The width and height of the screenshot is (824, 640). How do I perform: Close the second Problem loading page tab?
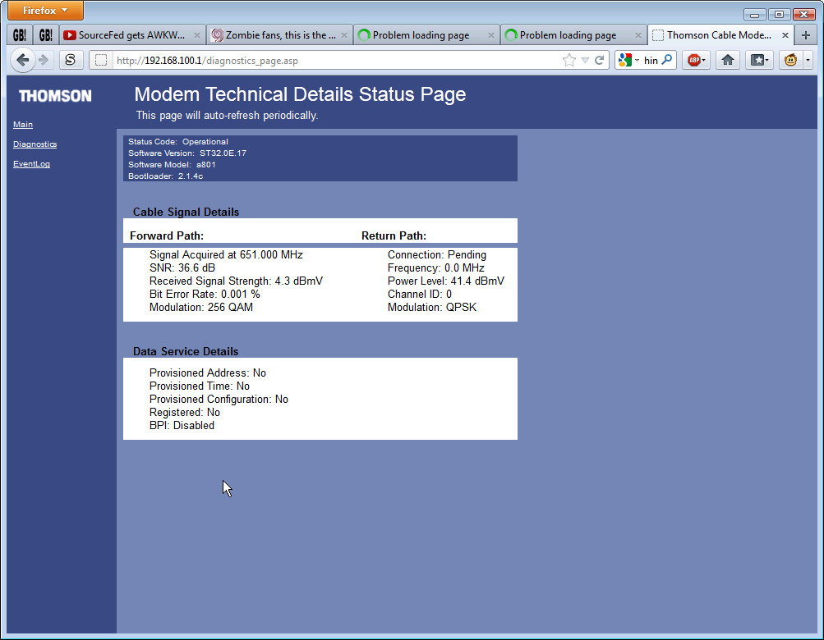tap(638, 35)
